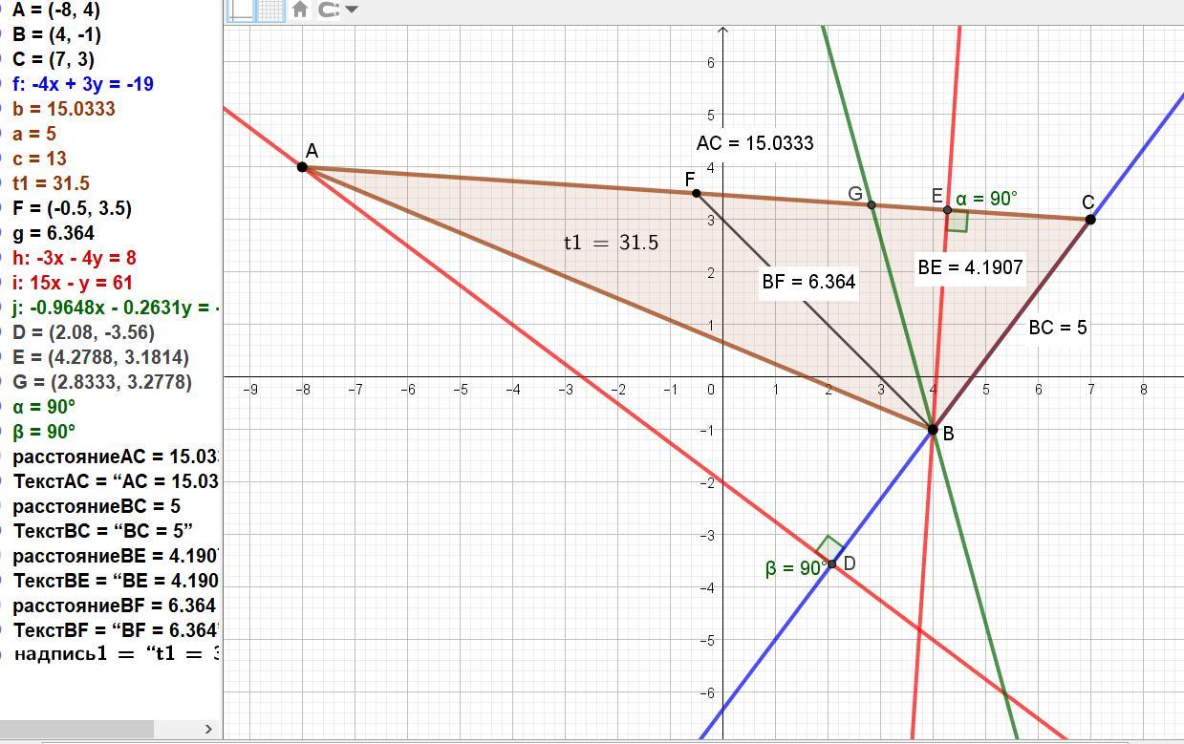The image size is (1184, 744).
Task: Click the home Standard View icon
Action: pos(300,10)
